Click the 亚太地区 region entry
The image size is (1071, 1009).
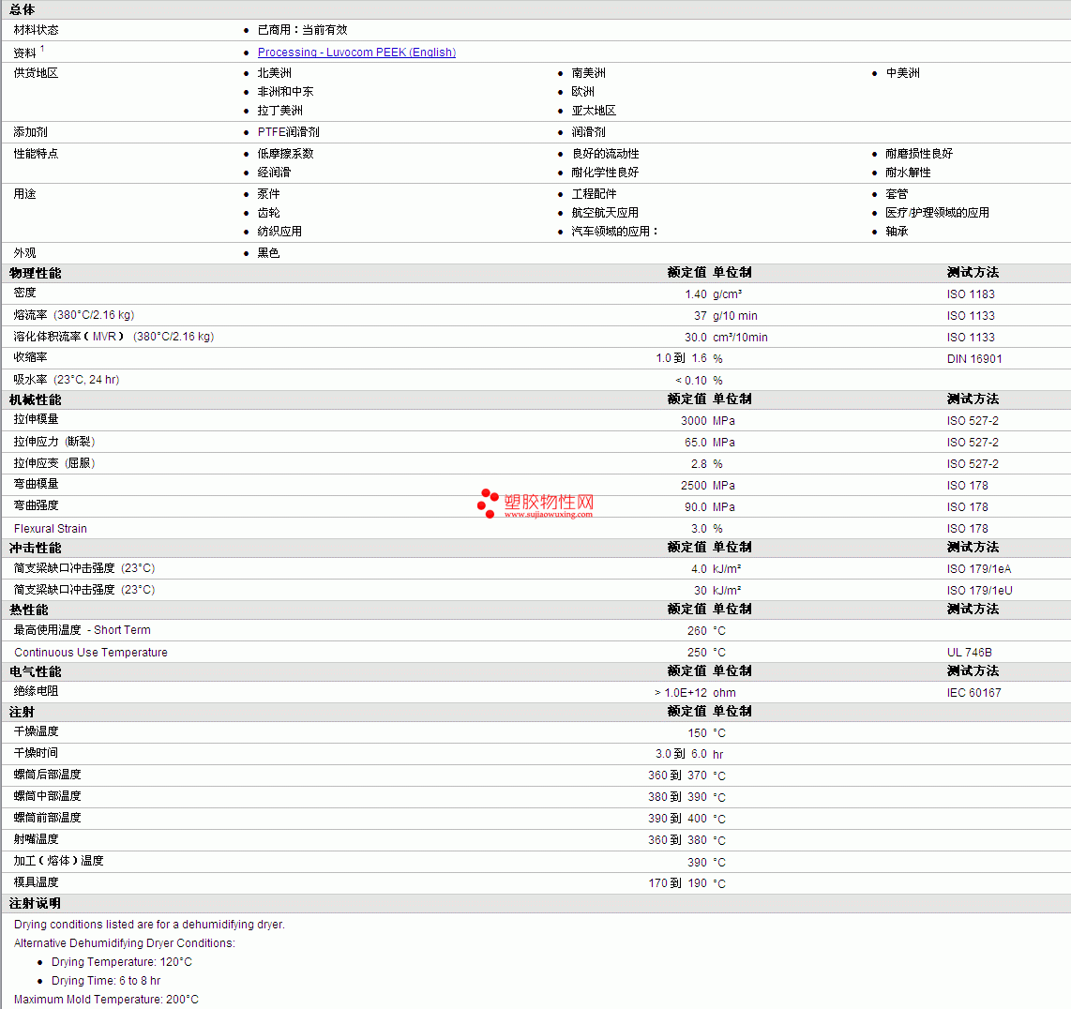595,111
